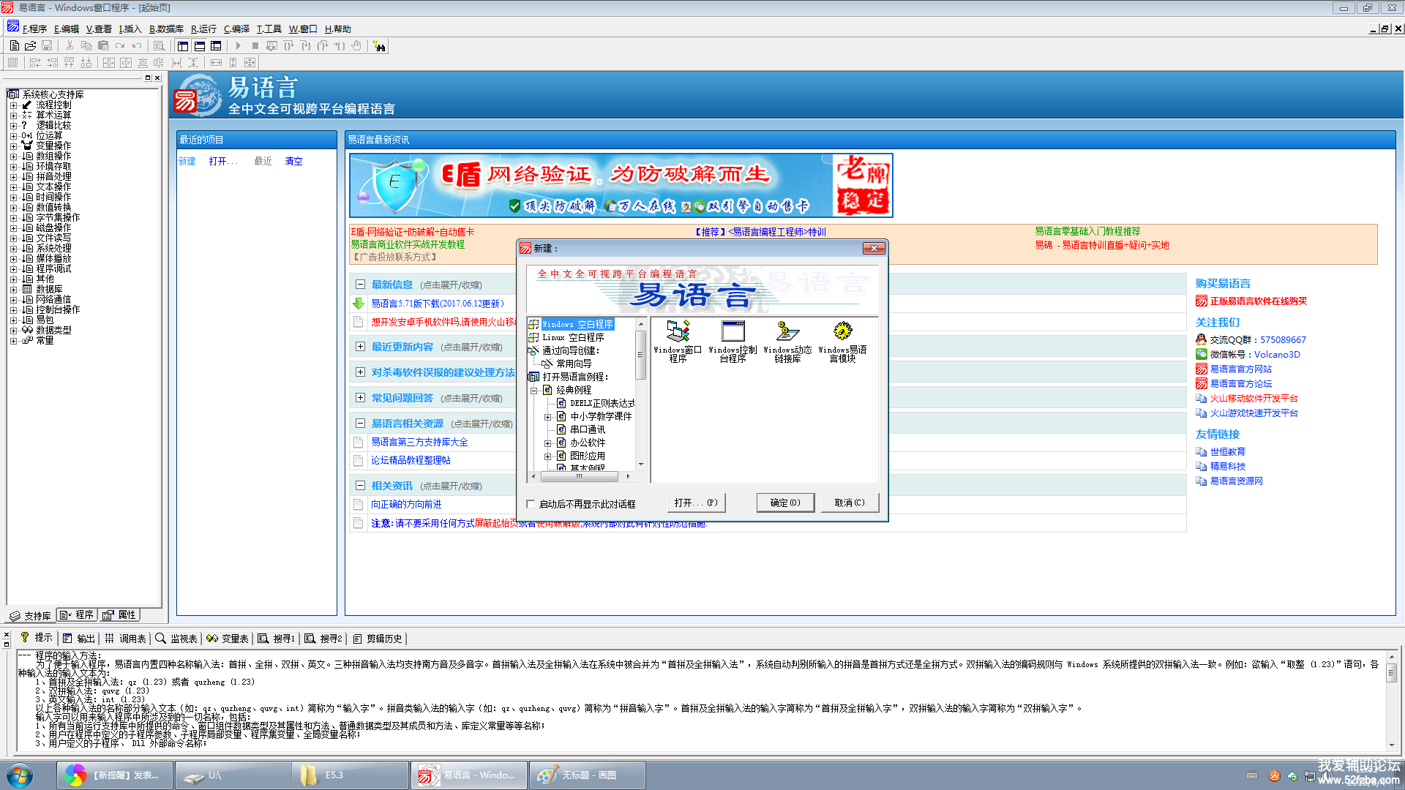The image size is (1405, 790).
Task: Collapse the 最新信息 news section
Action: 360,285
